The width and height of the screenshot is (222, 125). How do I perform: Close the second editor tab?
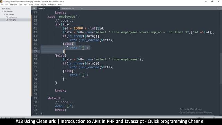pyautogui.click(x=82, y=8)
